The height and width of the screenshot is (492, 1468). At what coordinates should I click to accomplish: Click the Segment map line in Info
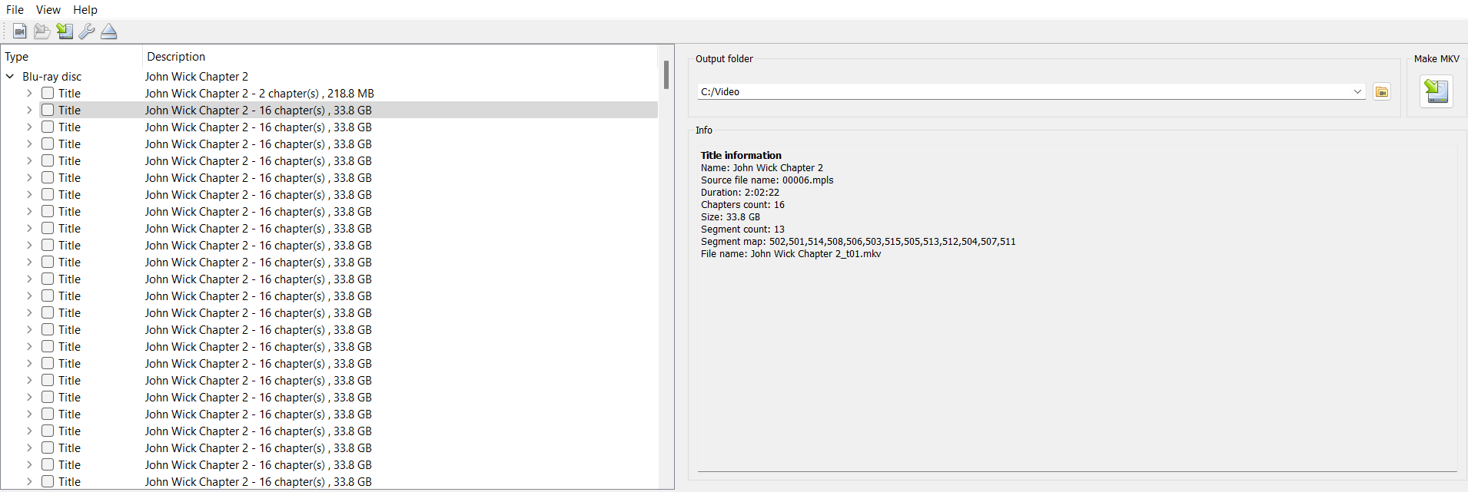tap(858, 242)
